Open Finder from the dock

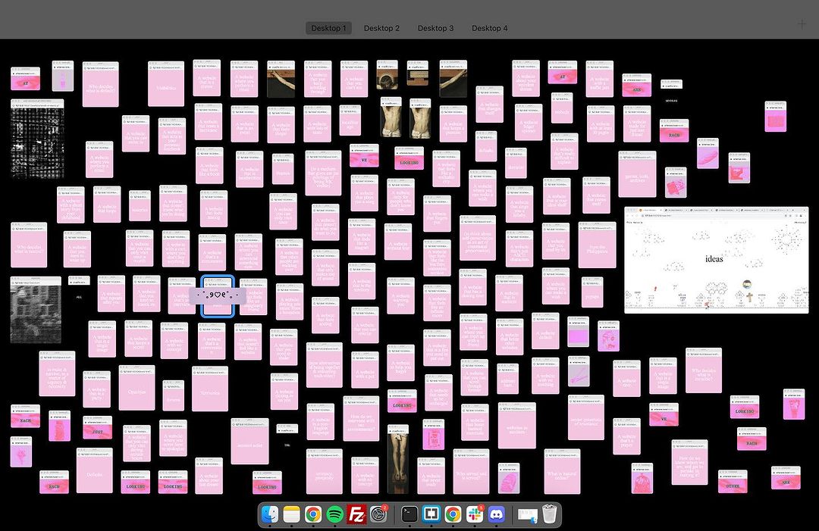click(x=270, y=515)
